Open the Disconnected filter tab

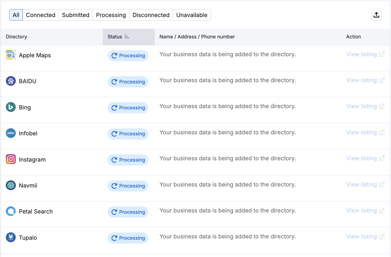[151, 15]
